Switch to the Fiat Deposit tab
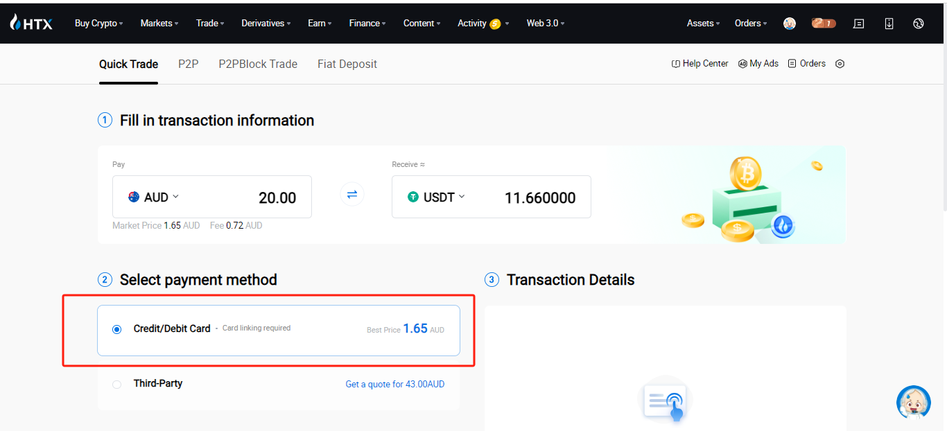The width and height of the screenshot is (947, 431). 347,64
